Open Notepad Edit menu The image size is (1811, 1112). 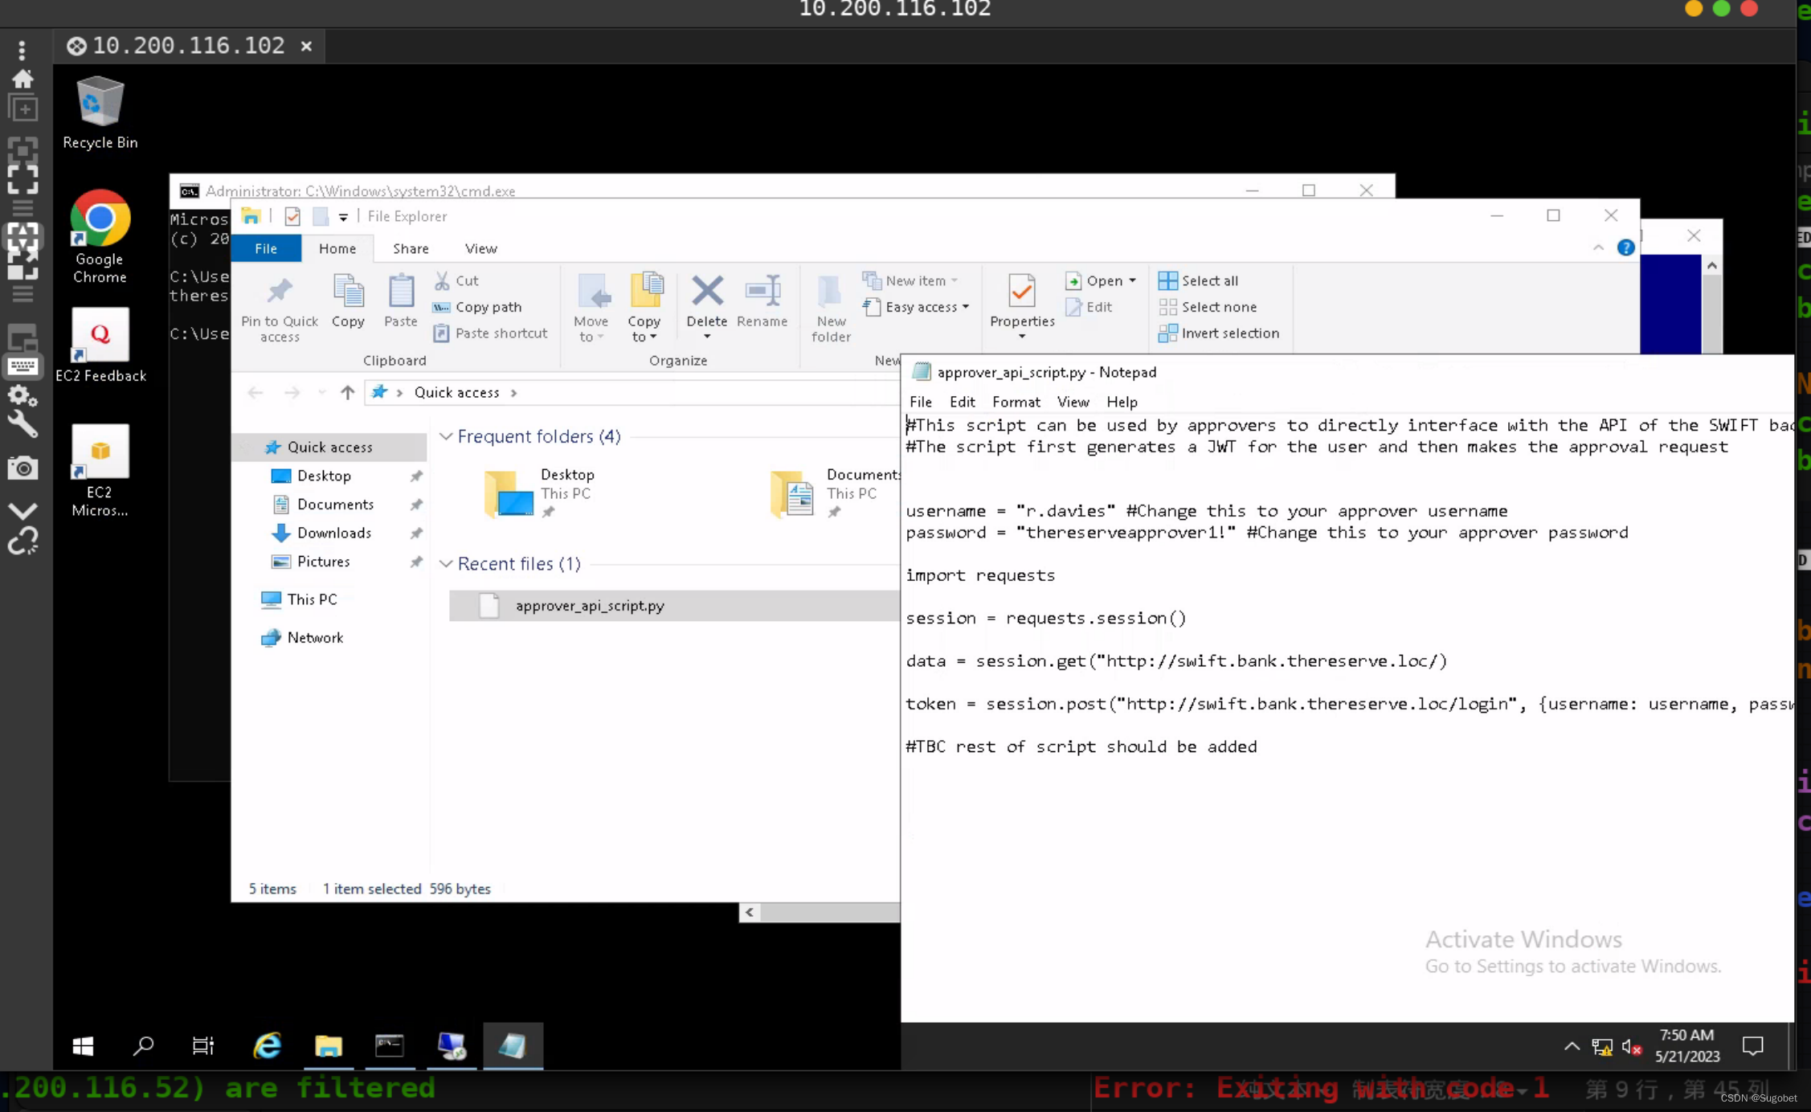coord(962,402)
